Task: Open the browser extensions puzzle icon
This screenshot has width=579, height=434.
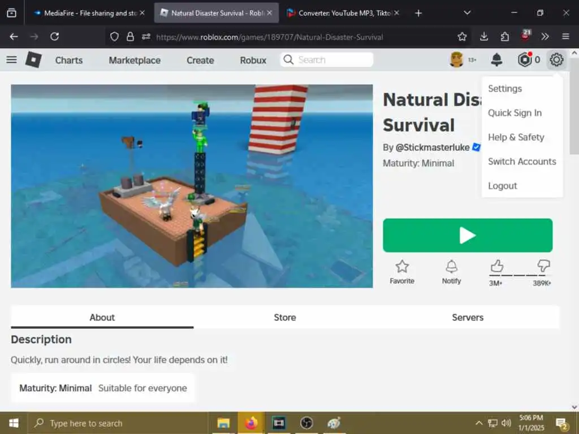Action: click(x=504, y=37)
